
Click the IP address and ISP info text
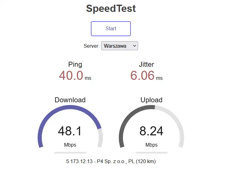[111, 162]
